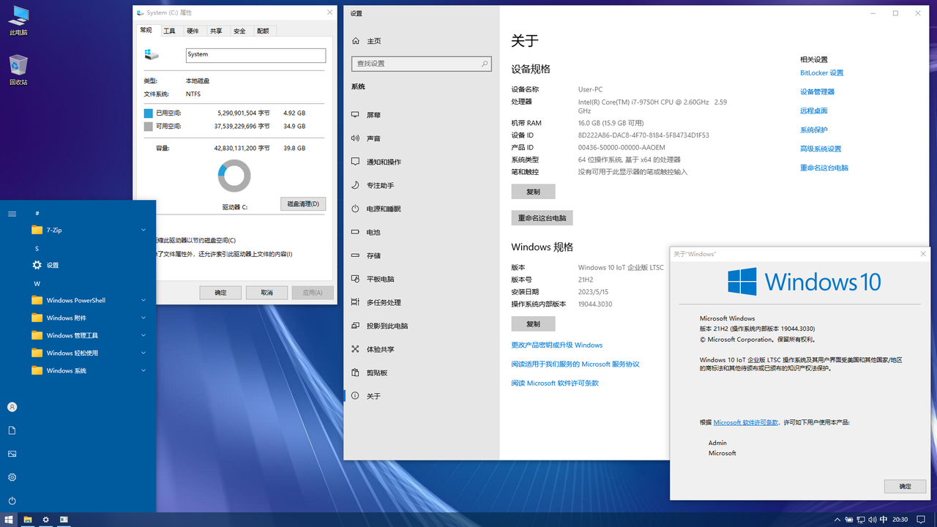Open 电源和睡眠 in Settings sidebar
Screen dimensions: 937x527
pyautogui.click(x=422, y=209)
